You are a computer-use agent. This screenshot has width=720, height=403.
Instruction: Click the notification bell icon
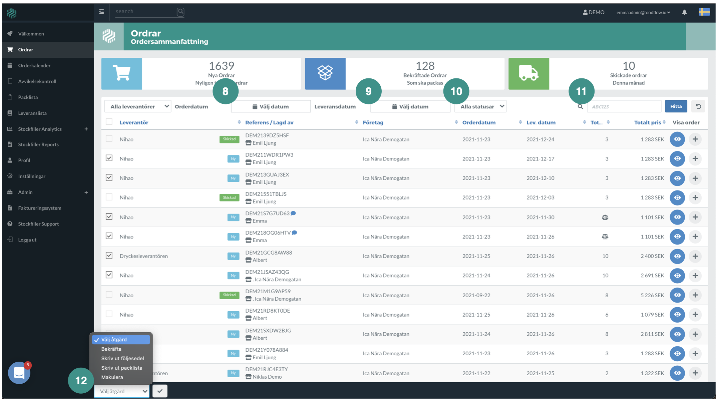[684, 12]
